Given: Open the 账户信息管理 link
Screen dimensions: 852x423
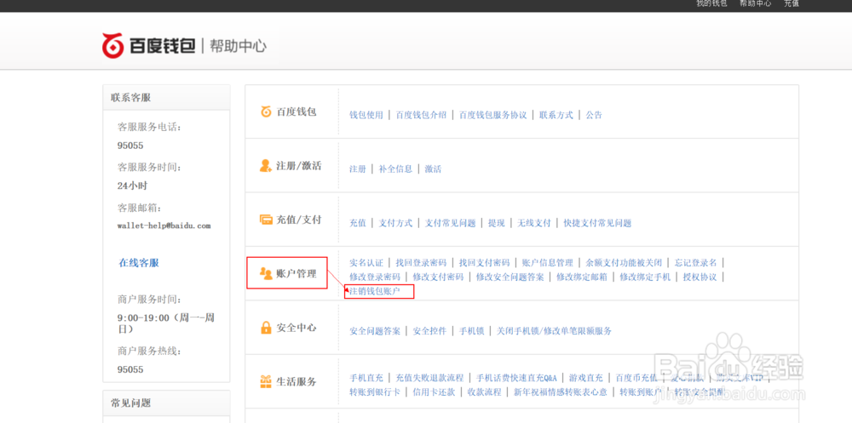Looking at the screenshot, I should (x=548, y=263).
